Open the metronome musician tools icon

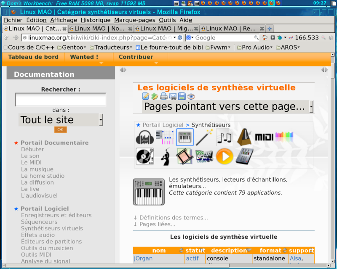click(x=244, y=137)
